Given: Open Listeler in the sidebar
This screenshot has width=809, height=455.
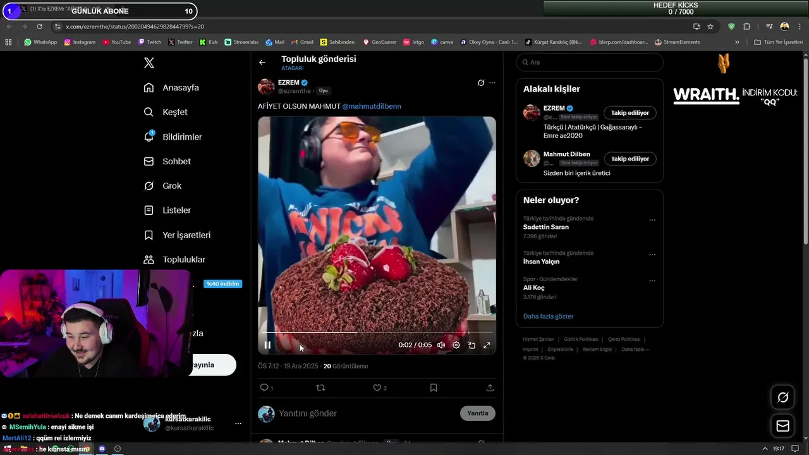Looking at the screenshot, I should [167, 210].
